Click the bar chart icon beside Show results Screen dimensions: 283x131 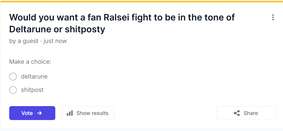[x=70, y=113]
